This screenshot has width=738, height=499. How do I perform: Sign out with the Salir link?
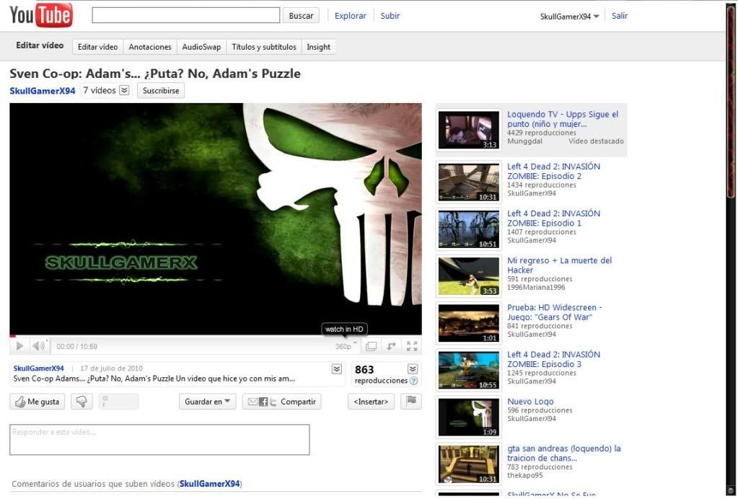(x=620, y=16)
